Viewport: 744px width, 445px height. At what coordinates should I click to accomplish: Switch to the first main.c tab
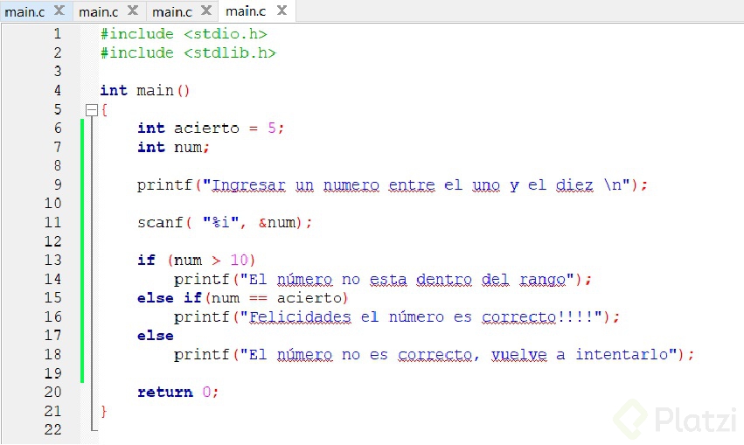tap(24, 11)
